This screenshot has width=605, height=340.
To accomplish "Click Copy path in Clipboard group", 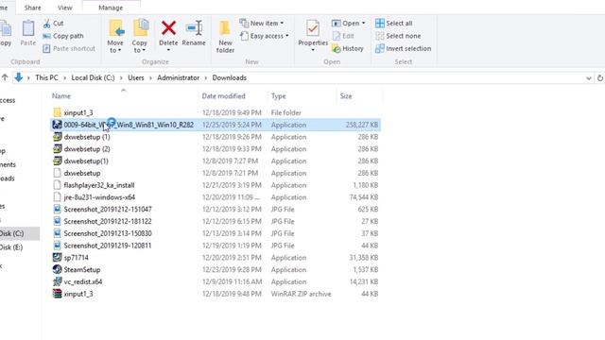I will pos(63,36).
